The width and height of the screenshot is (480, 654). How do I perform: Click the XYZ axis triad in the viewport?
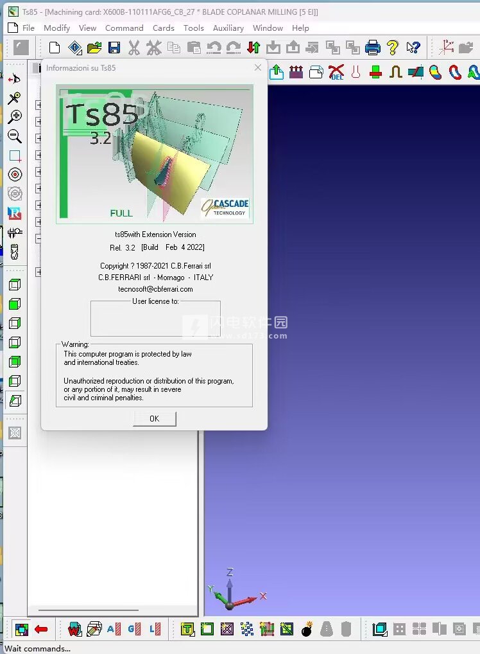(236, 589)
